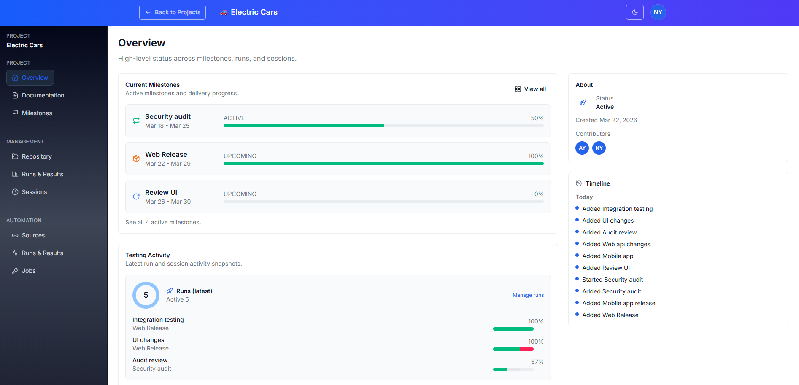Open Manage runs
799x385 pixels.
pos(528,295)
